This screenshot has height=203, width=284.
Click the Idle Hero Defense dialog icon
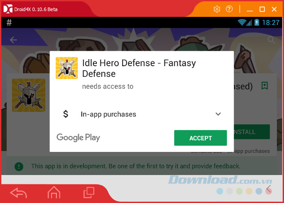click(67, 68)
